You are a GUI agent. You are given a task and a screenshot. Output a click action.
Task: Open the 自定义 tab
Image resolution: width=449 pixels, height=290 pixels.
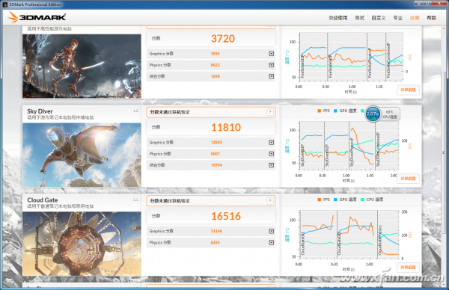coord(379,18)
